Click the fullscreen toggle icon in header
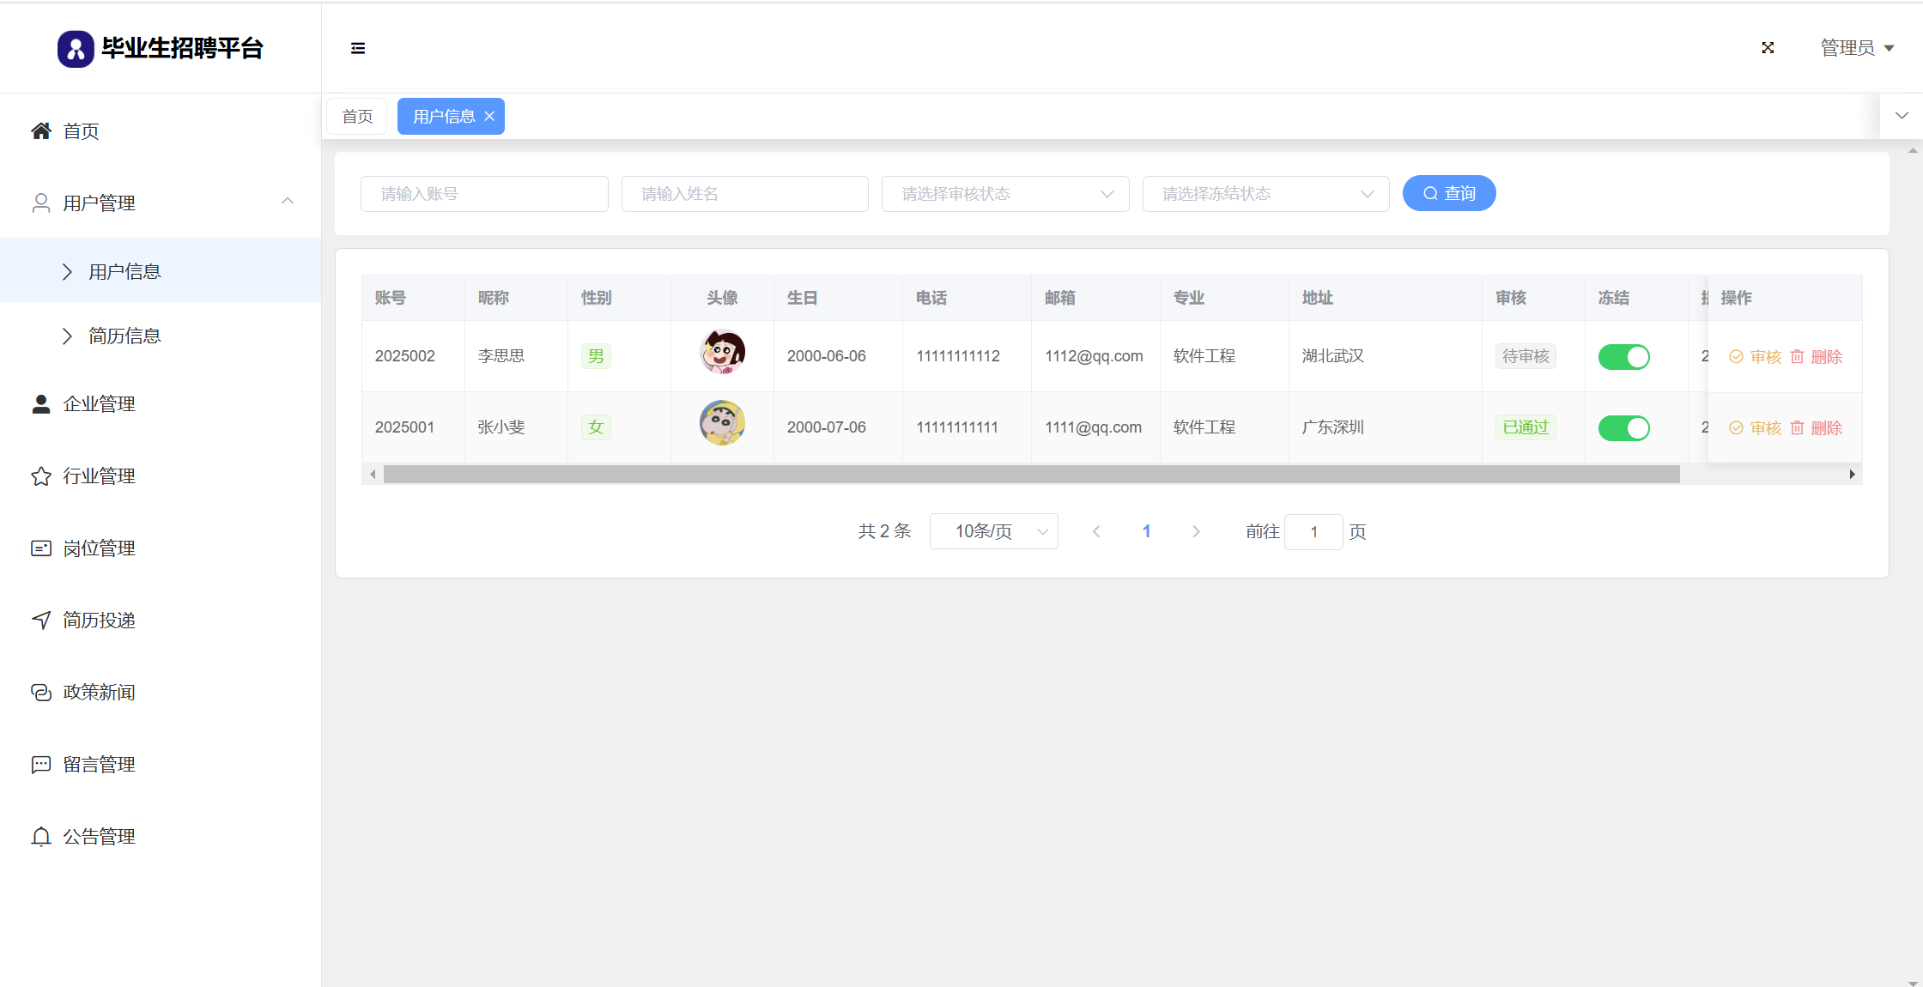1923x987 pixels. pos(1768,48)
